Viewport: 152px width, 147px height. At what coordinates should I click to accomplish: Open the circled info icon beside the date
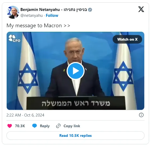pyautogui.click(x=141, y=115)
